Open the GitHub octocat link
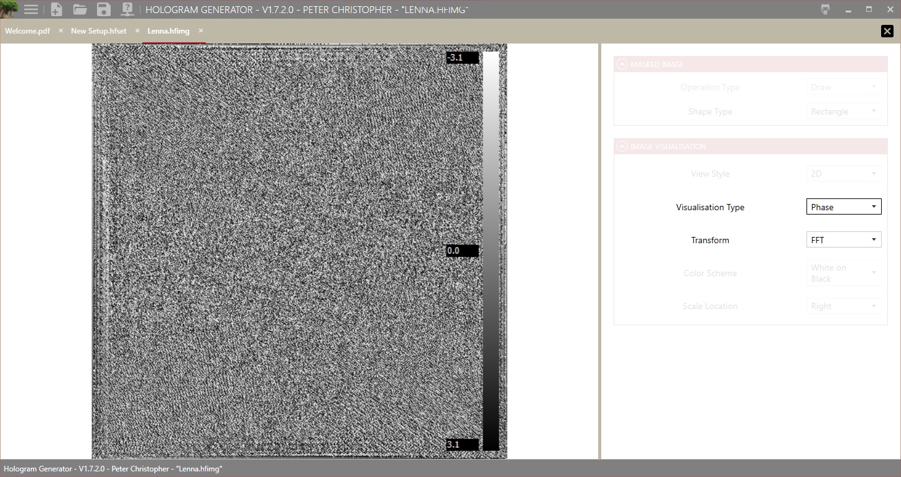This screenshot has width=901, height=477. click(x=825, y=9)
